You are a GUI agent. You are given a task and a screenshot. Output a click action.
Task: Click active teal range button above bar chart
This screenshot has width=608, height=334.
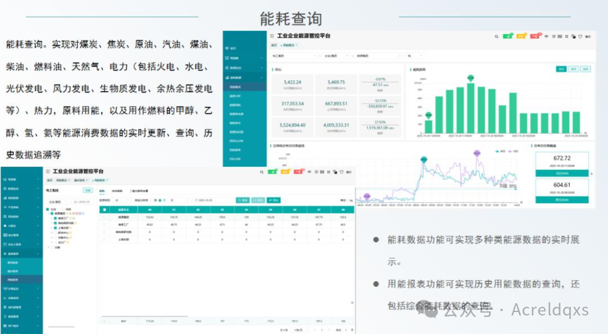point(562,69)
